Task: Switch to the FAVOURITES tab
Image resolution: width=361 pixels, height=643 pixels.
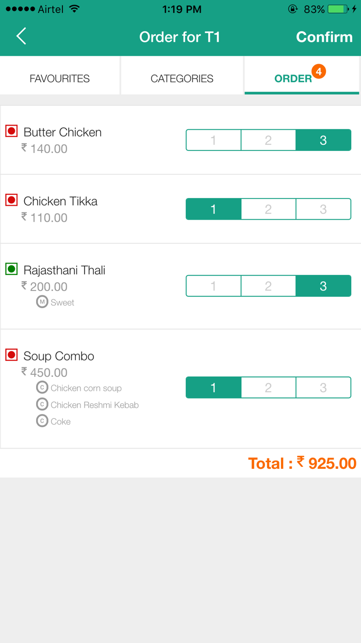Action: pyautogui.click(x=59, y=78)
